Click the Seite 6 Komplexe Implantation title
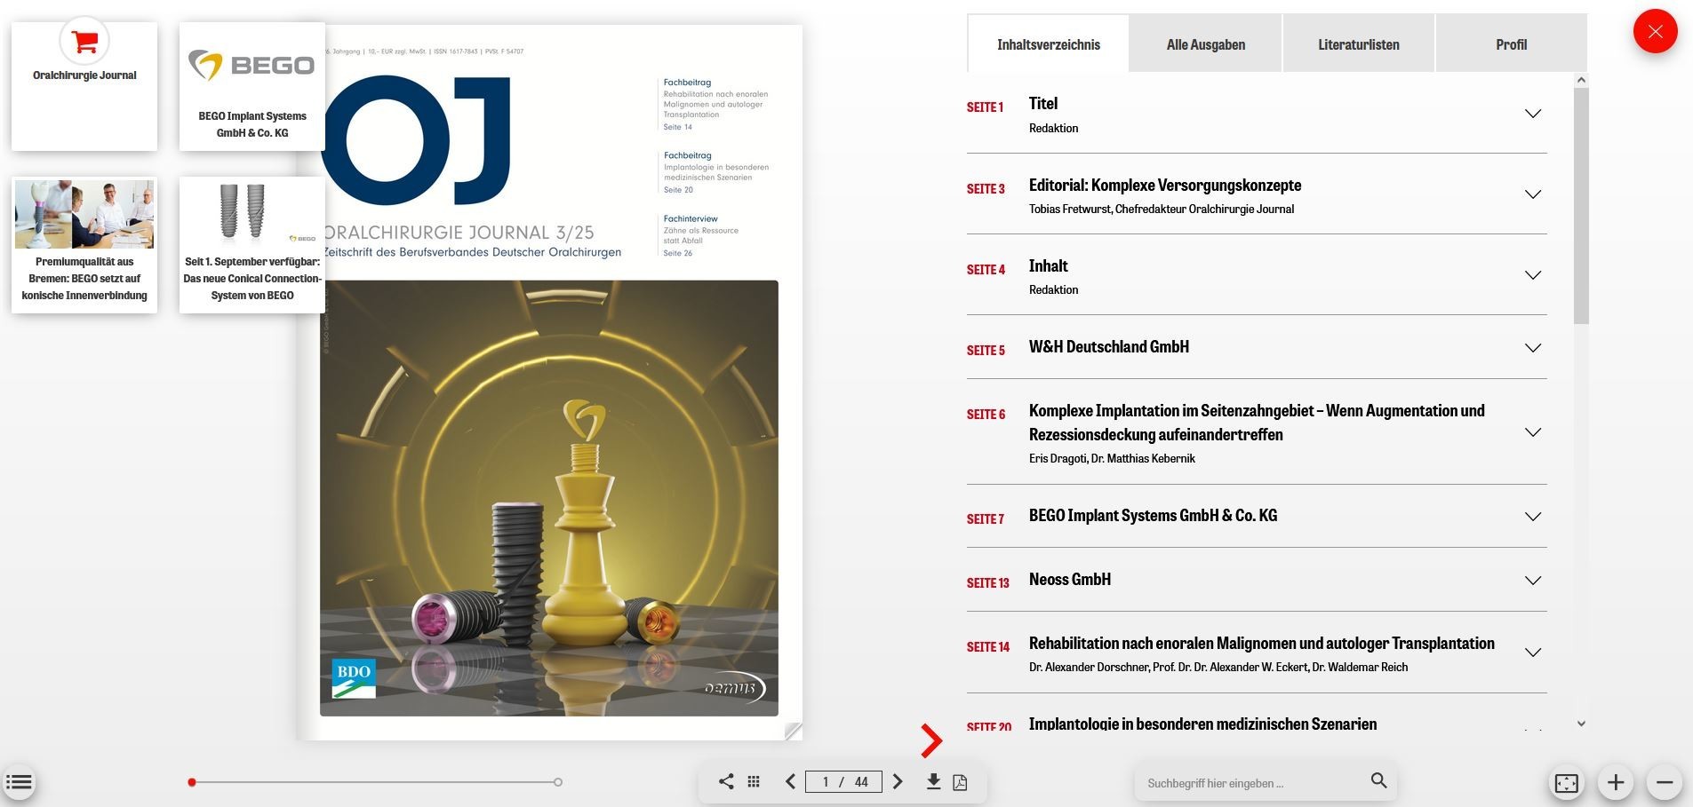The image size is (1693, 807). tap(1257, 423)
